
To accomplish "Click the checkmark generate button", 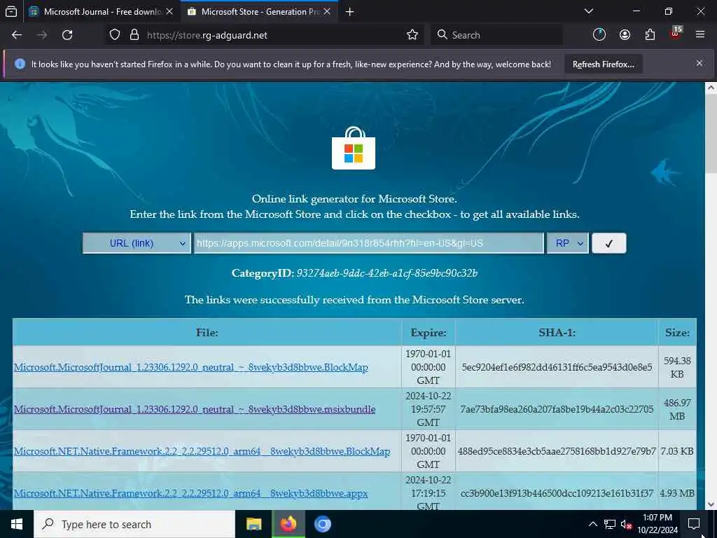I will click(608, 243).
